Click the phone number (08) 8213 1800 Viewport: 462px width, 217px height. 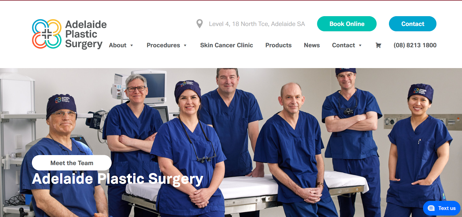(x=415, y=45)
